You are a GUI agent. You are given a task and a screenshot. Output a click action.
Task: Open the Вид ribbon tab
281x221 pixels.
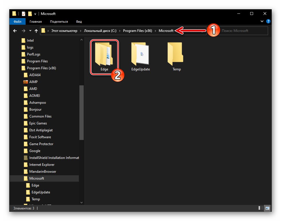[x=79, y=22]
